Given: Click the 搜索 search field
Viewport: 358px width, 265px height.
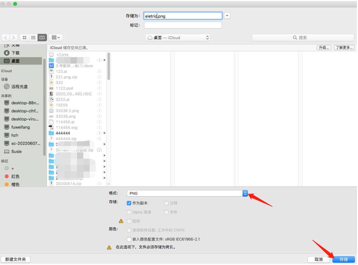Looking at the screenshot, I should [x=303, y=38].
